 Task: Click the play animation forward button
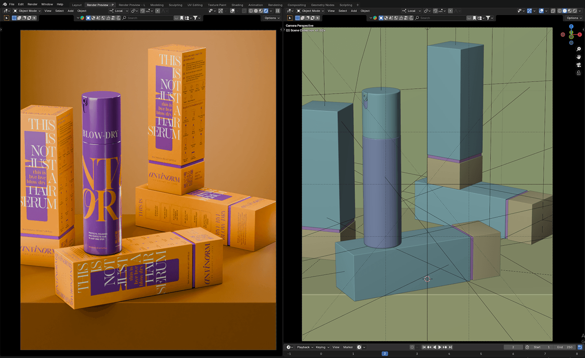click(x=440, y=347)
